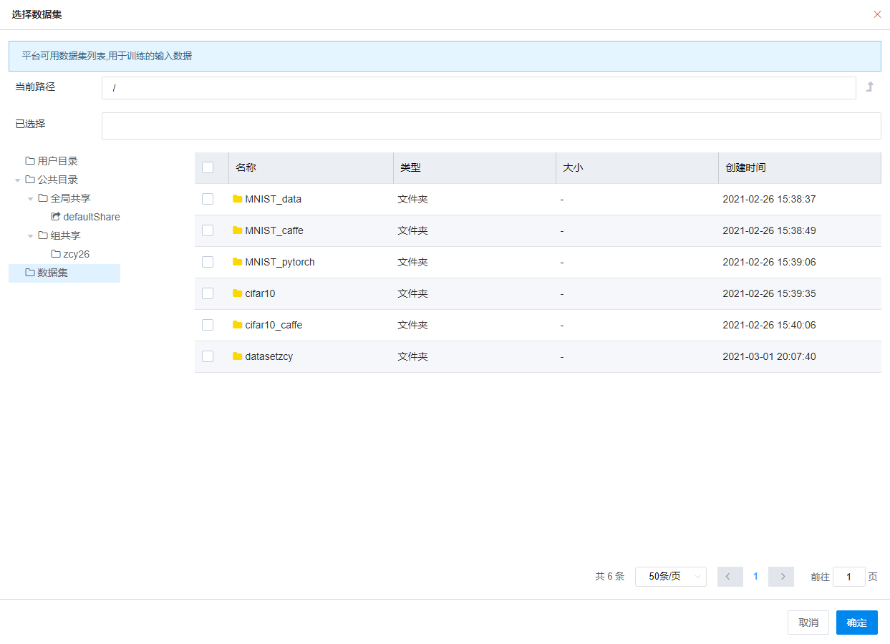Open the 50条/页 page size dropdown
The width and height of the screenshot is (890, 644).
pyautogui.click(x=670, y=577)
